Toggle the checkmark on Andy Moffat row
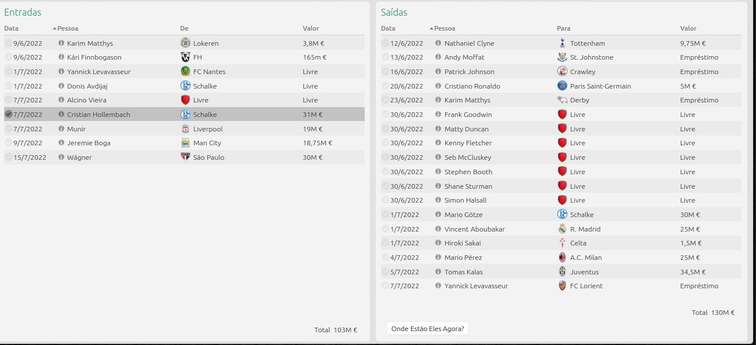Screen dimensions: 756x345 click(x=386, y=57)
